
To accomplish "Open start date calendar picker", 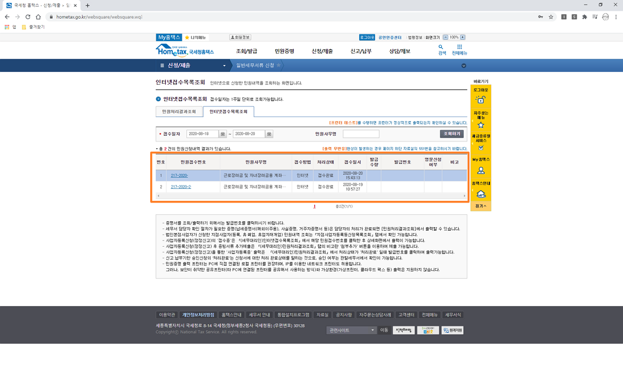I will (x=223, y=134).
